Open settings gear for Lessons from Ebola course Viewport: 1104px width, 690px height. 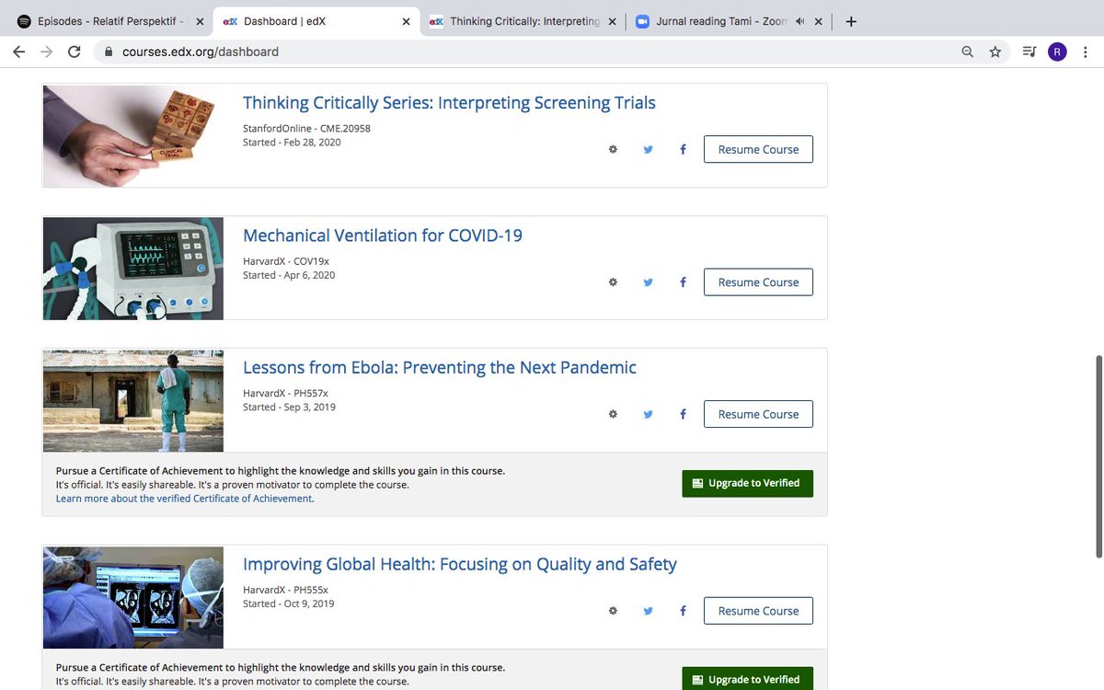(613, 414)
